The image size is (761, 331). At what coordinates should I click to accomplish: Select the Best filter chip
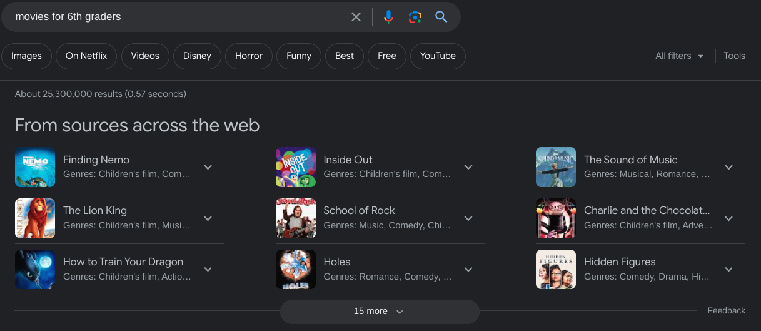(345, 56)
